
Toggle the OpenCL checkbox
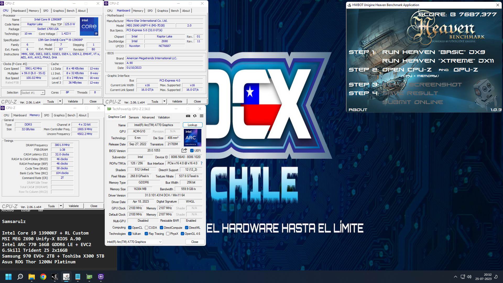point(130,227)
